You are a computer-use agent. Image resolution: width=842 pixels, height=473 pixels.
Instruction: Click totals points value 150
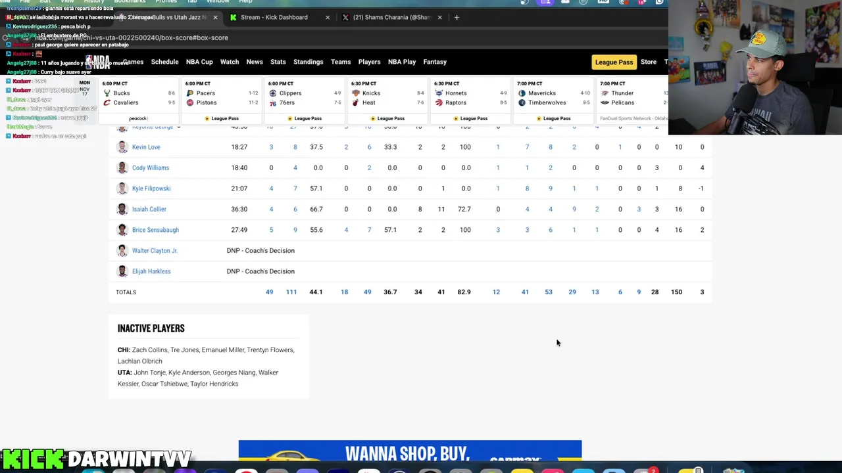click(676, 292)
